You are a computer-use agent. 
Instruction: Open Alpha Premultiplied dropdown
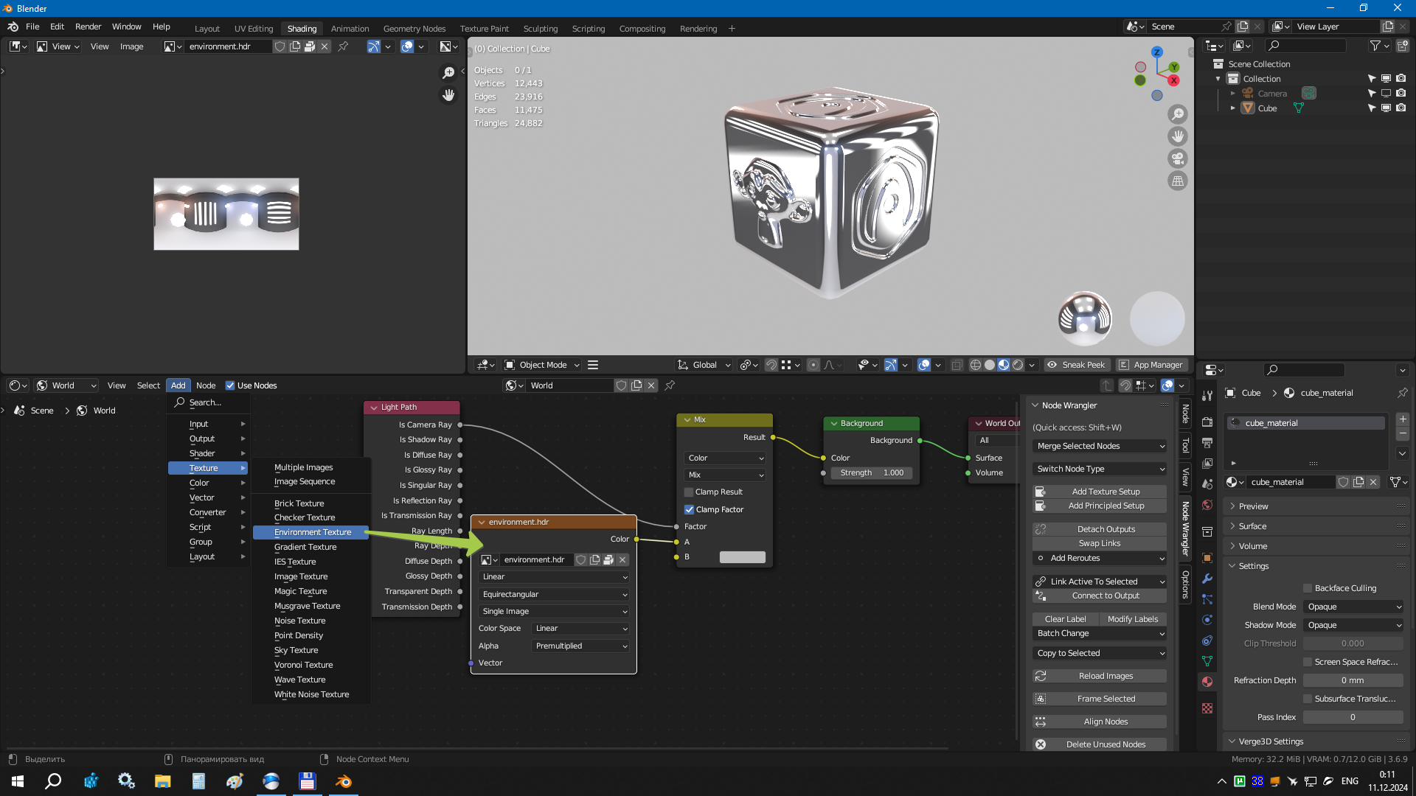tap(580, 646)
